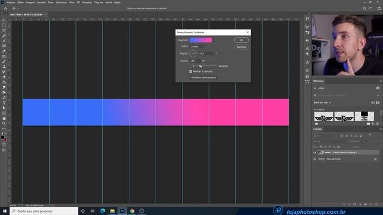This screenshot has width=383, height=215.
Task: Close the Preenchimento Gradiente dialog
Action: pyautogui.click(x=248, y=32)
